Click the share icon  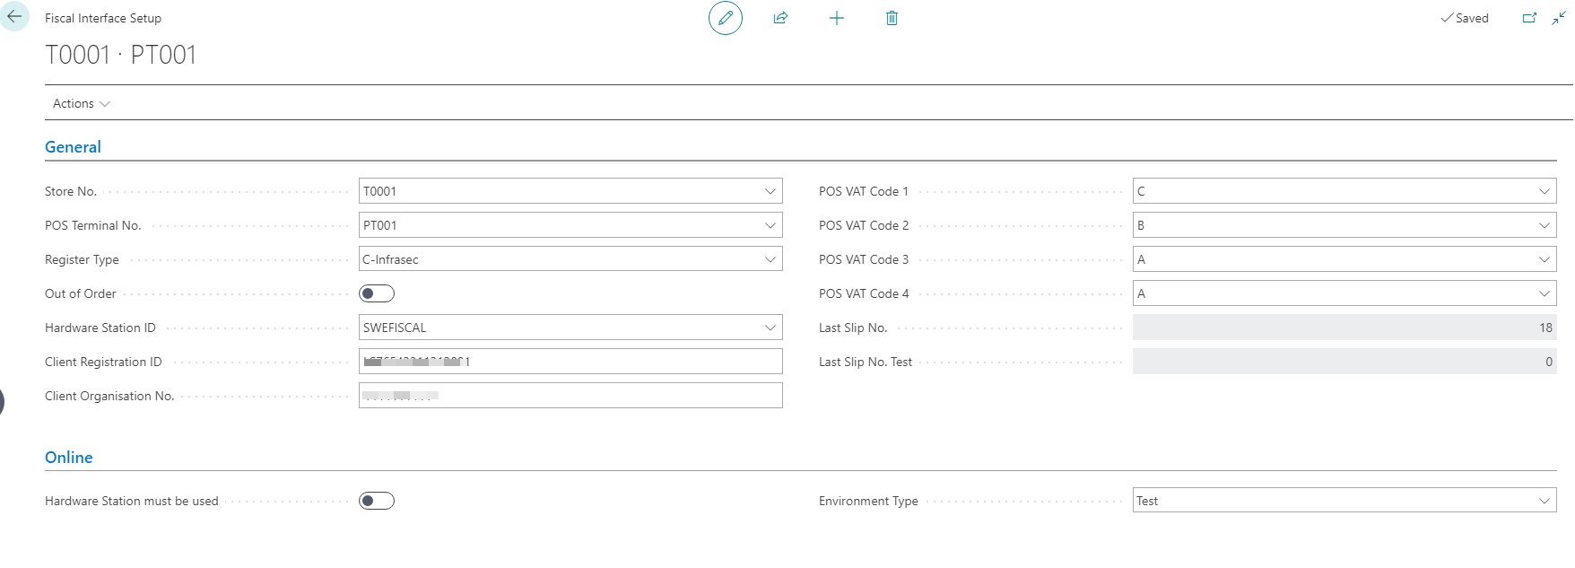pos(780,18)
